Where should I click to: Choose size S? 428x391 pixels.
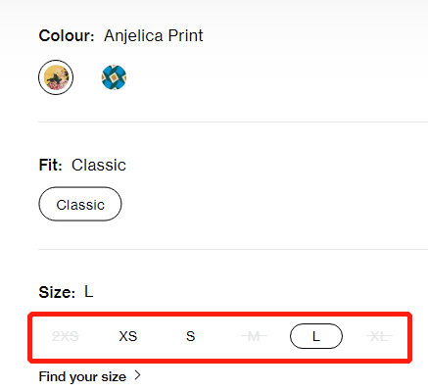click(191, 336)
